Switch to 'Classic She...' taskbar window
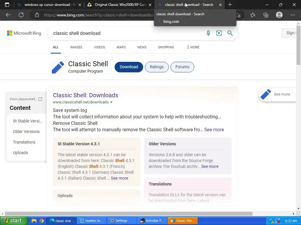The height and width of the screenshot is (225, 301). click(183, 221)
